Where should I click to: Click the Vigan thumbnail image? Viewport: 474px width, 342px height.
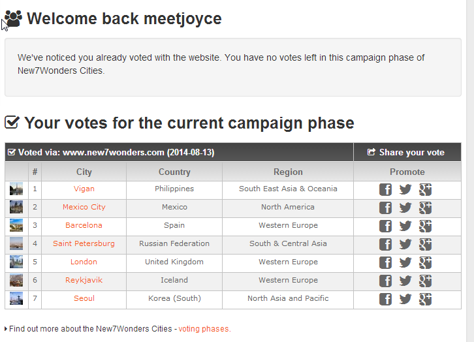(x=16, y=189)
